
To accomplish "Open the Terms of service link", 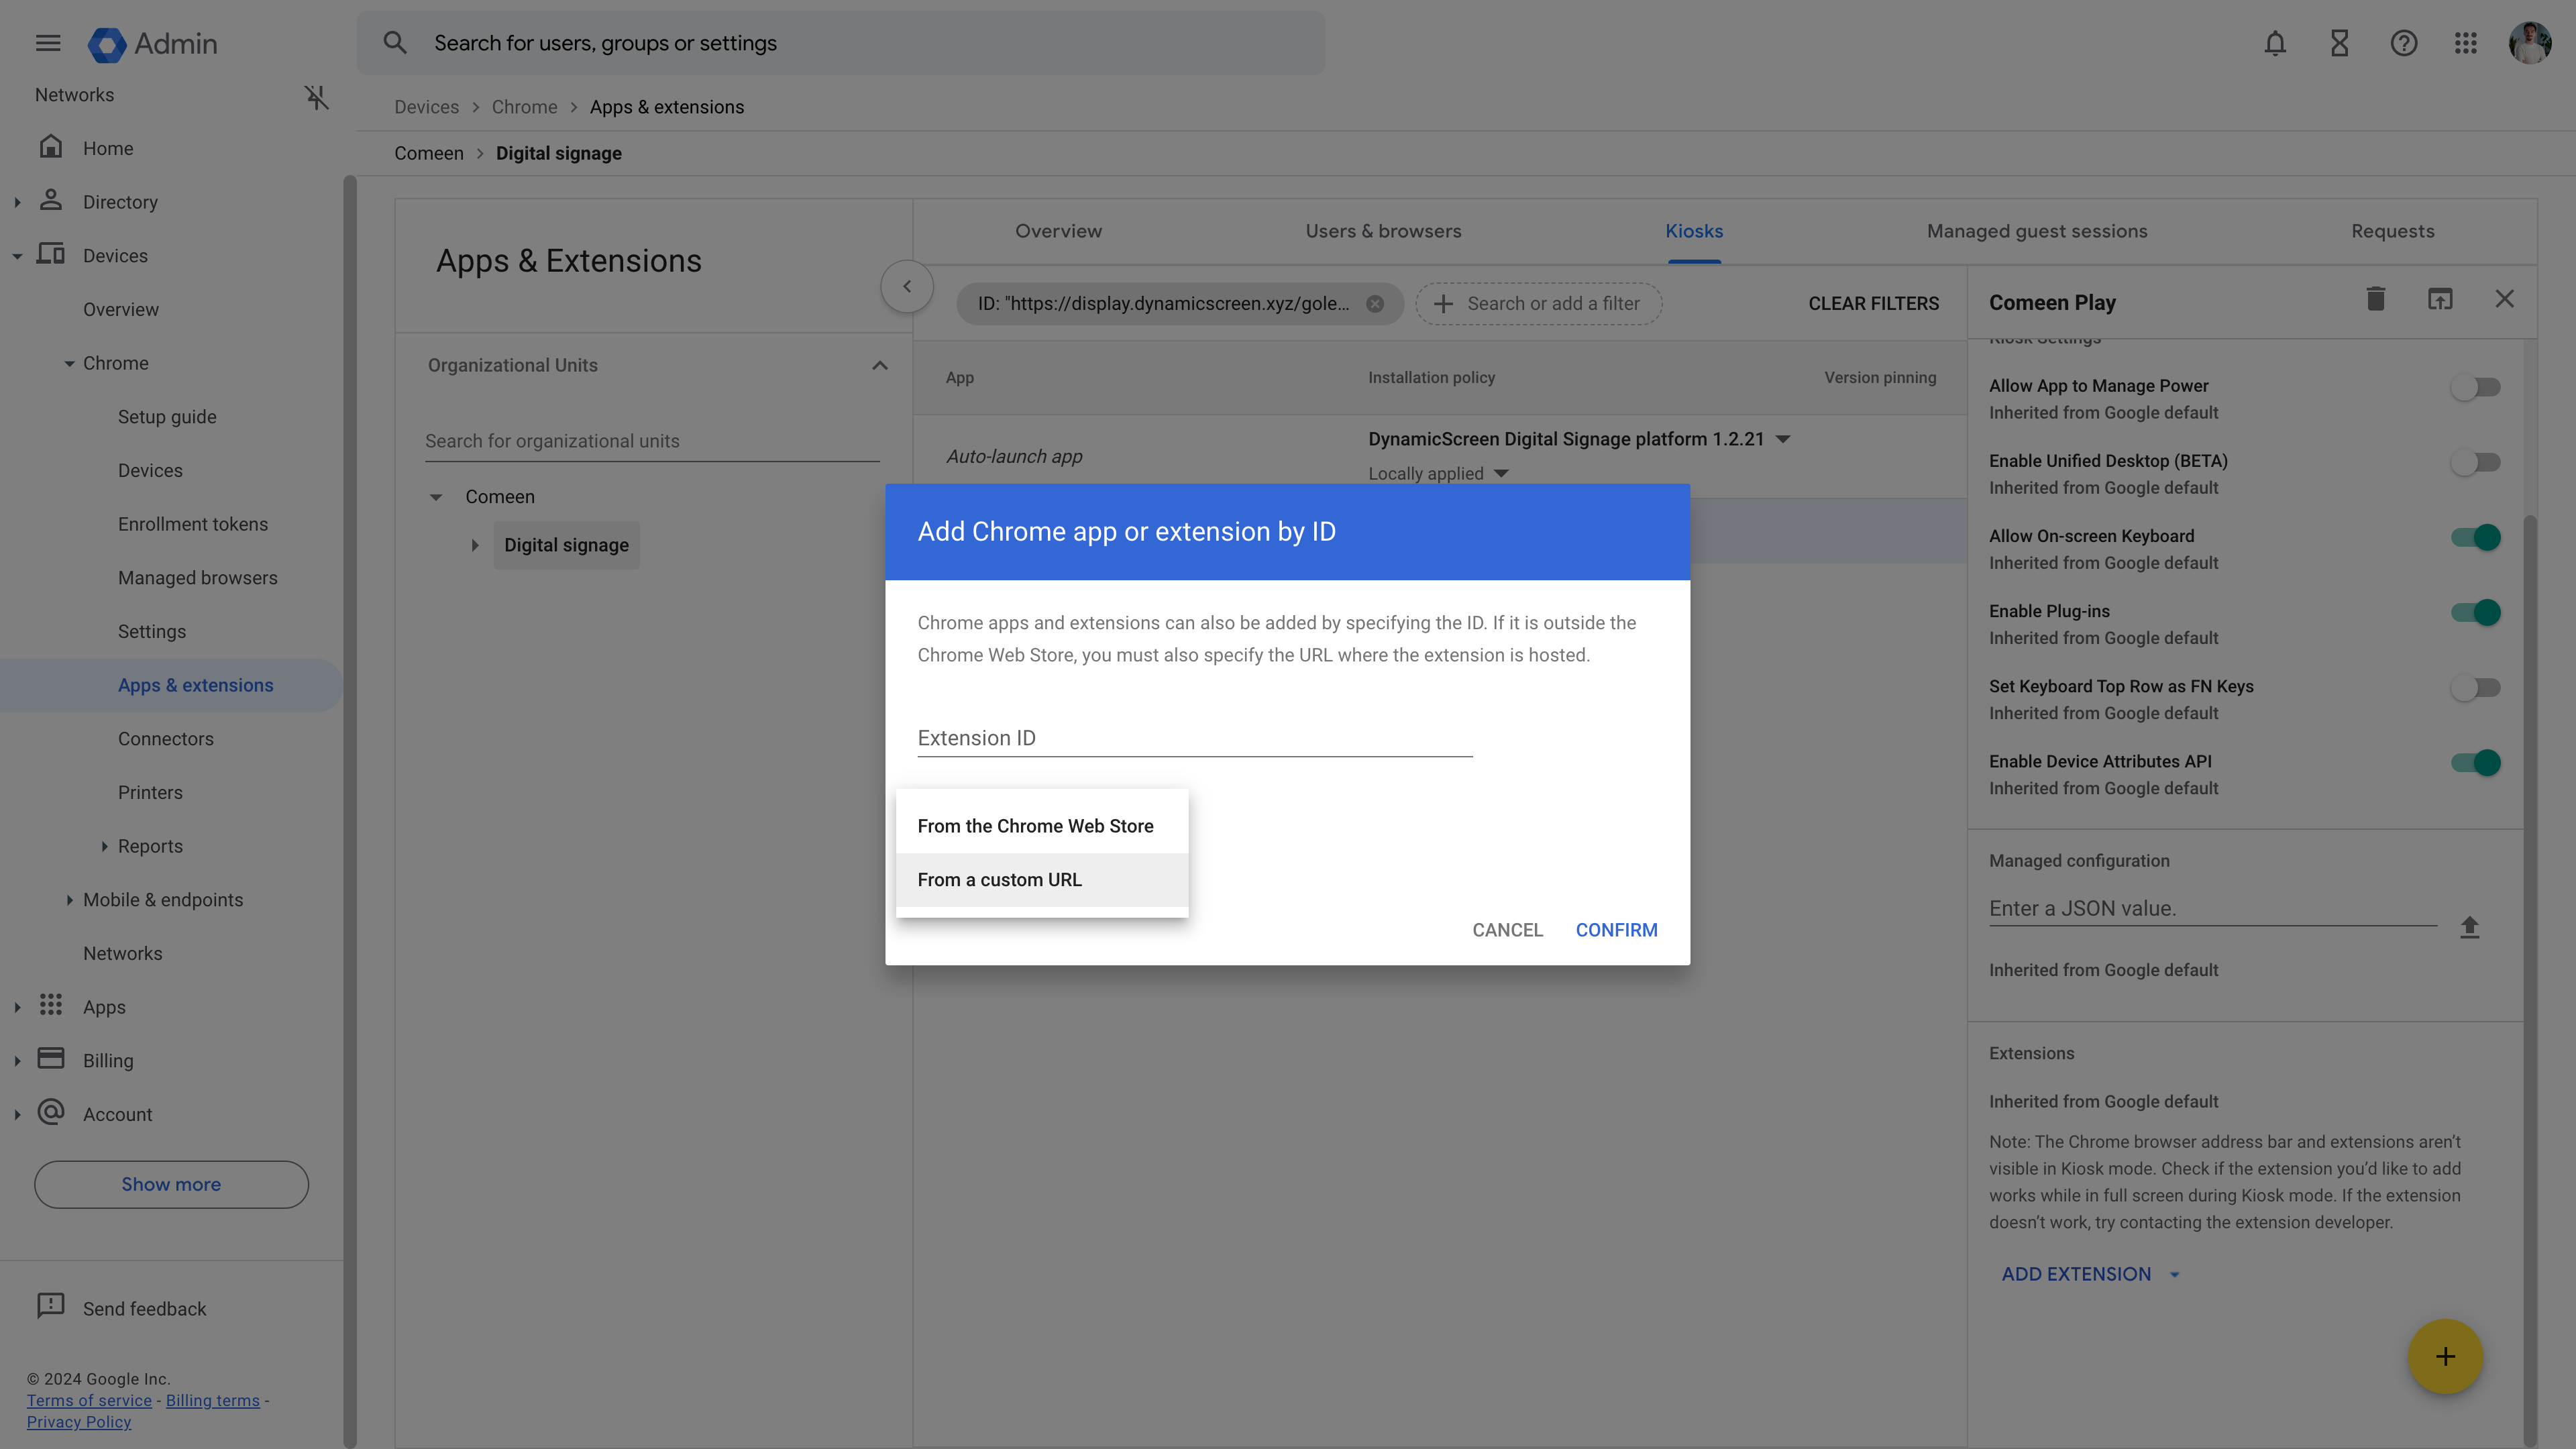I will click(x=89, y=1400).
